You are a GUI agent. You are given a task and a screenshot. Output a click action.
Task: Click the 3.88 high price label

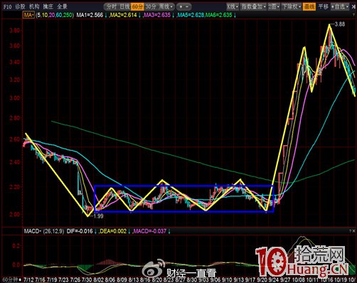[x=339, y=24]
